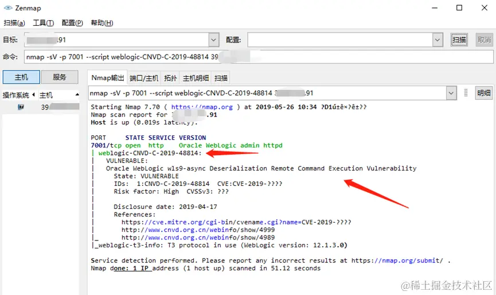496x295 pixels.
Task: Select the 服务 services button
Action: pos(60,77)
